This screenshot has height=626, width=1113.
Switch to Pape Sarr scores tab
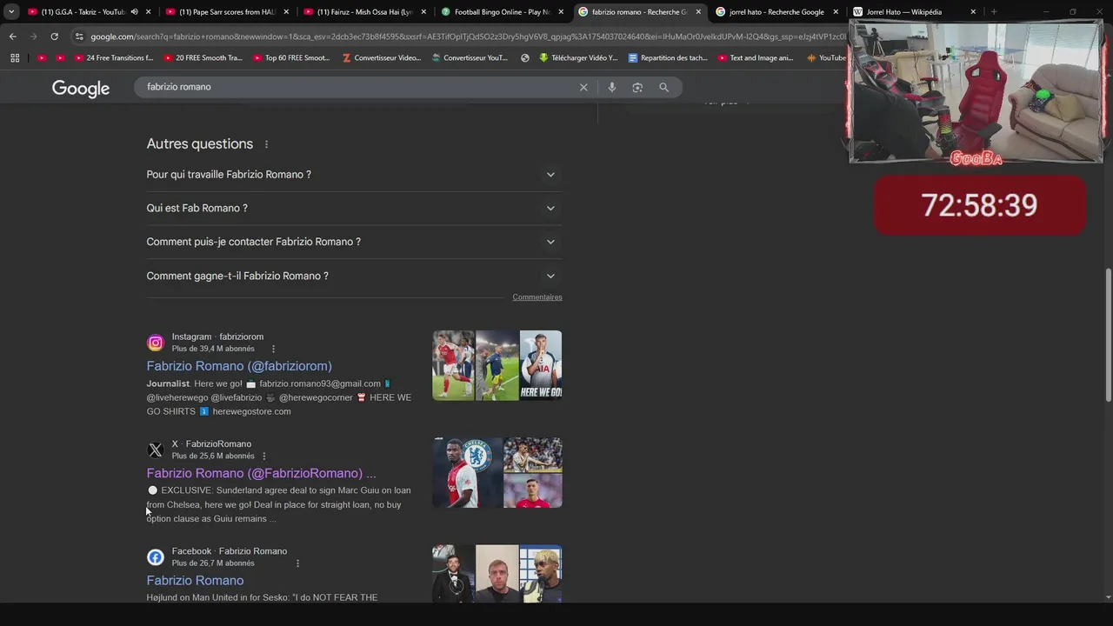(226, 12)
